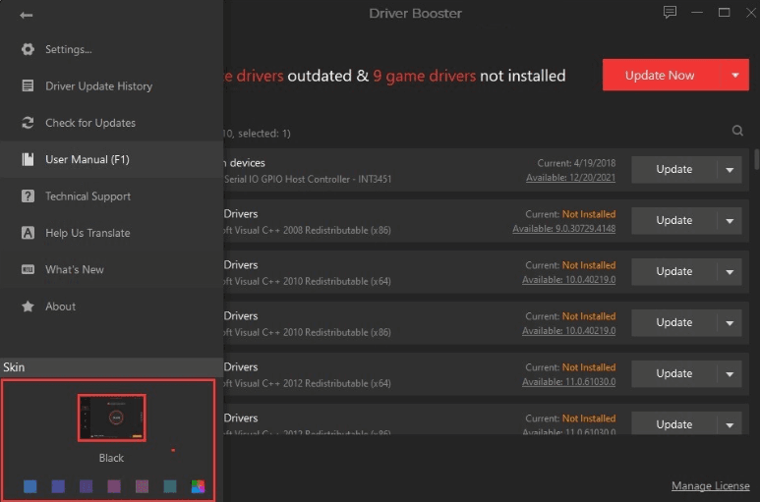Open the Available: 11.0.61030.0 link for 2012 (x64)

[x=568, y=382]
